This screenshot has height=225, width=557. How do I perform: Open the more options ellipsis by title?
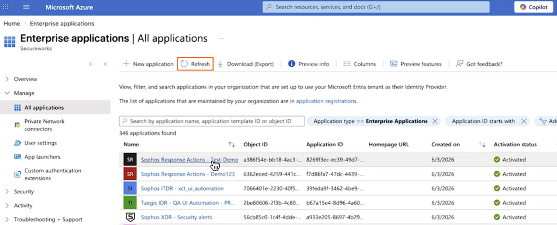(222, 39)
